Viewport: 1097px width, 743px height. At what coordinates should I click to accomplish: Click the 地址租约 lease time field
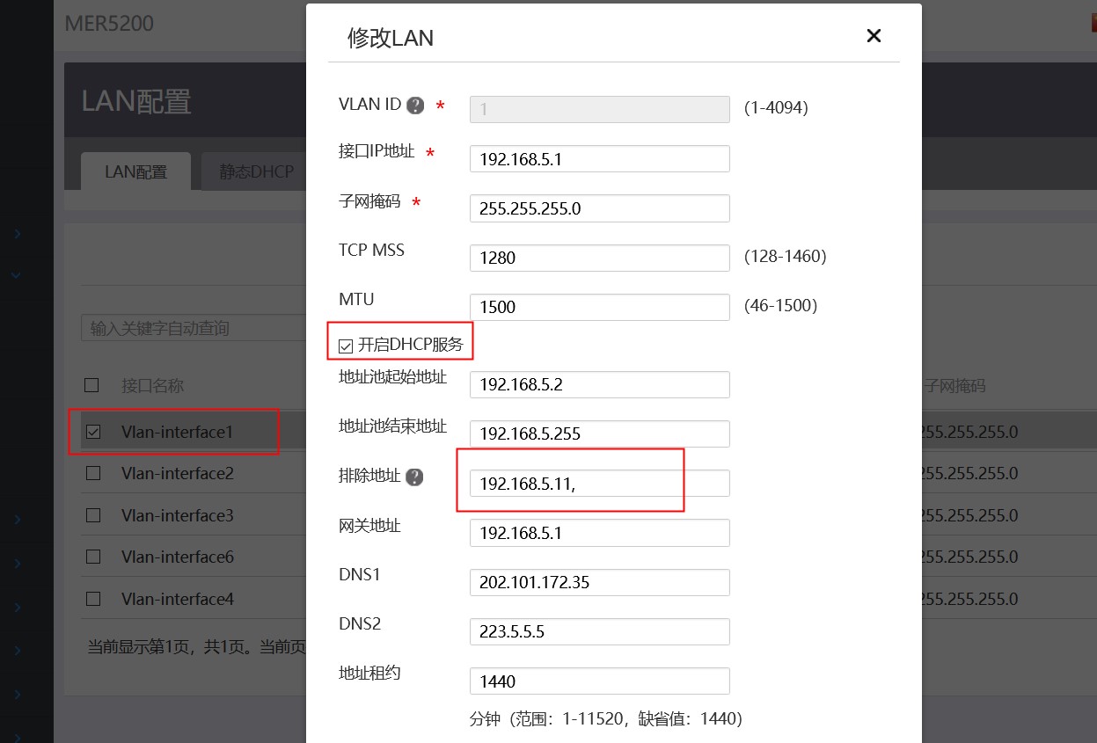pos(599,681)
